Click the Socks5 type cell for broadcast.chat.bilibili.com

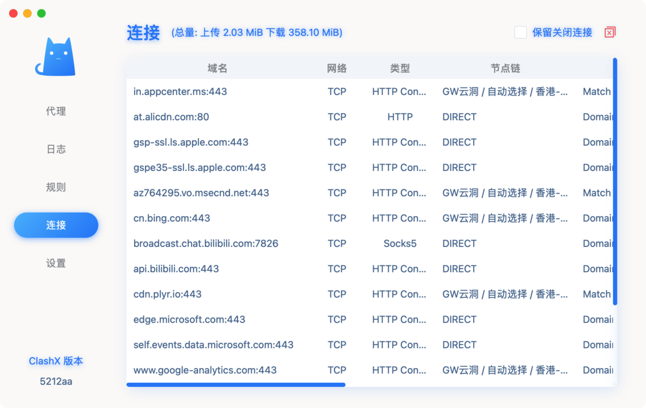coord(400,244)
